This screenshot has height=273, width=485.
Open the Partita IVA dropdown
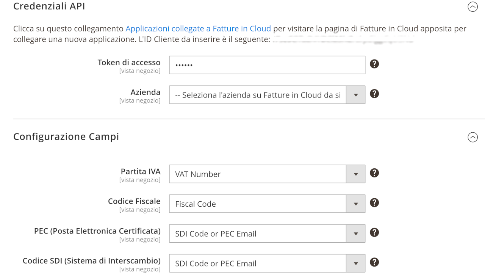pos(267,174)
